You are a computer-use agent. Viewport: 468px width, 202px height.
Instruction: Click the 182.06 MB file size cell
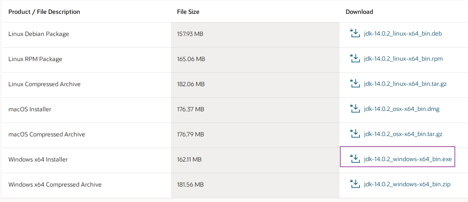click(191, 84)
